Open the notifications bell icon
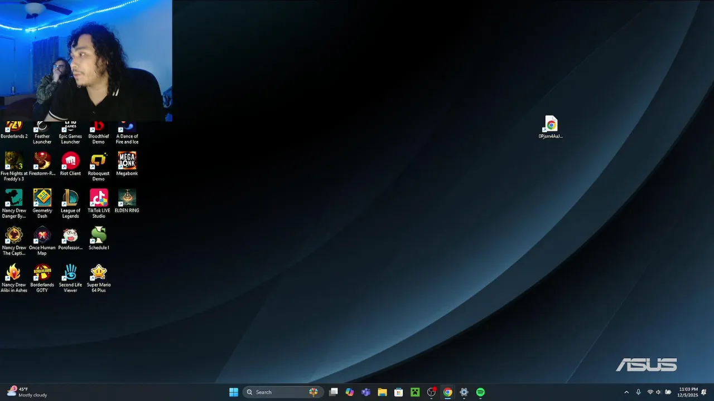The height and width of the screenshot is (401, 714). tap(704, 392)
